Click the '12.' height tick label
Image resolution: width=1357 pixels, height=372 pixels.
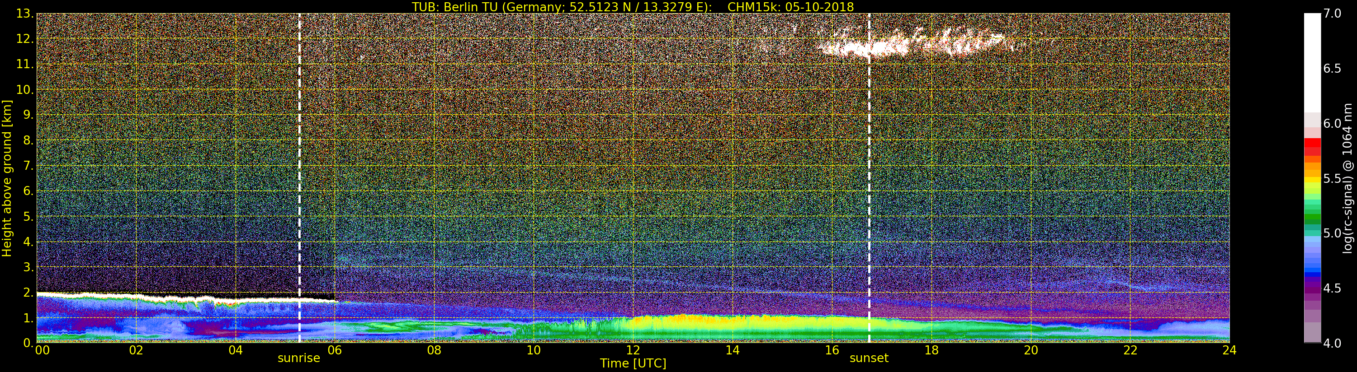[25, 39]
